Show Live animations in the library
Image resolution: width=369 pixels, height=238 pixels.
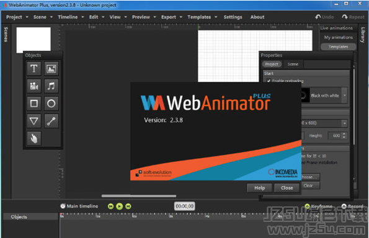(337, 28)
